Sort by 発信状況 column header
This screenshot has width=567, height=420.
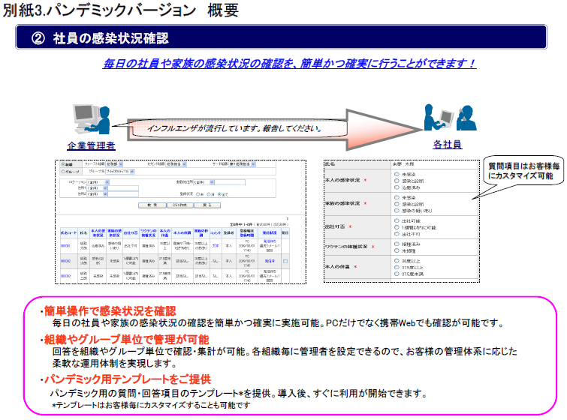point(270,233)
